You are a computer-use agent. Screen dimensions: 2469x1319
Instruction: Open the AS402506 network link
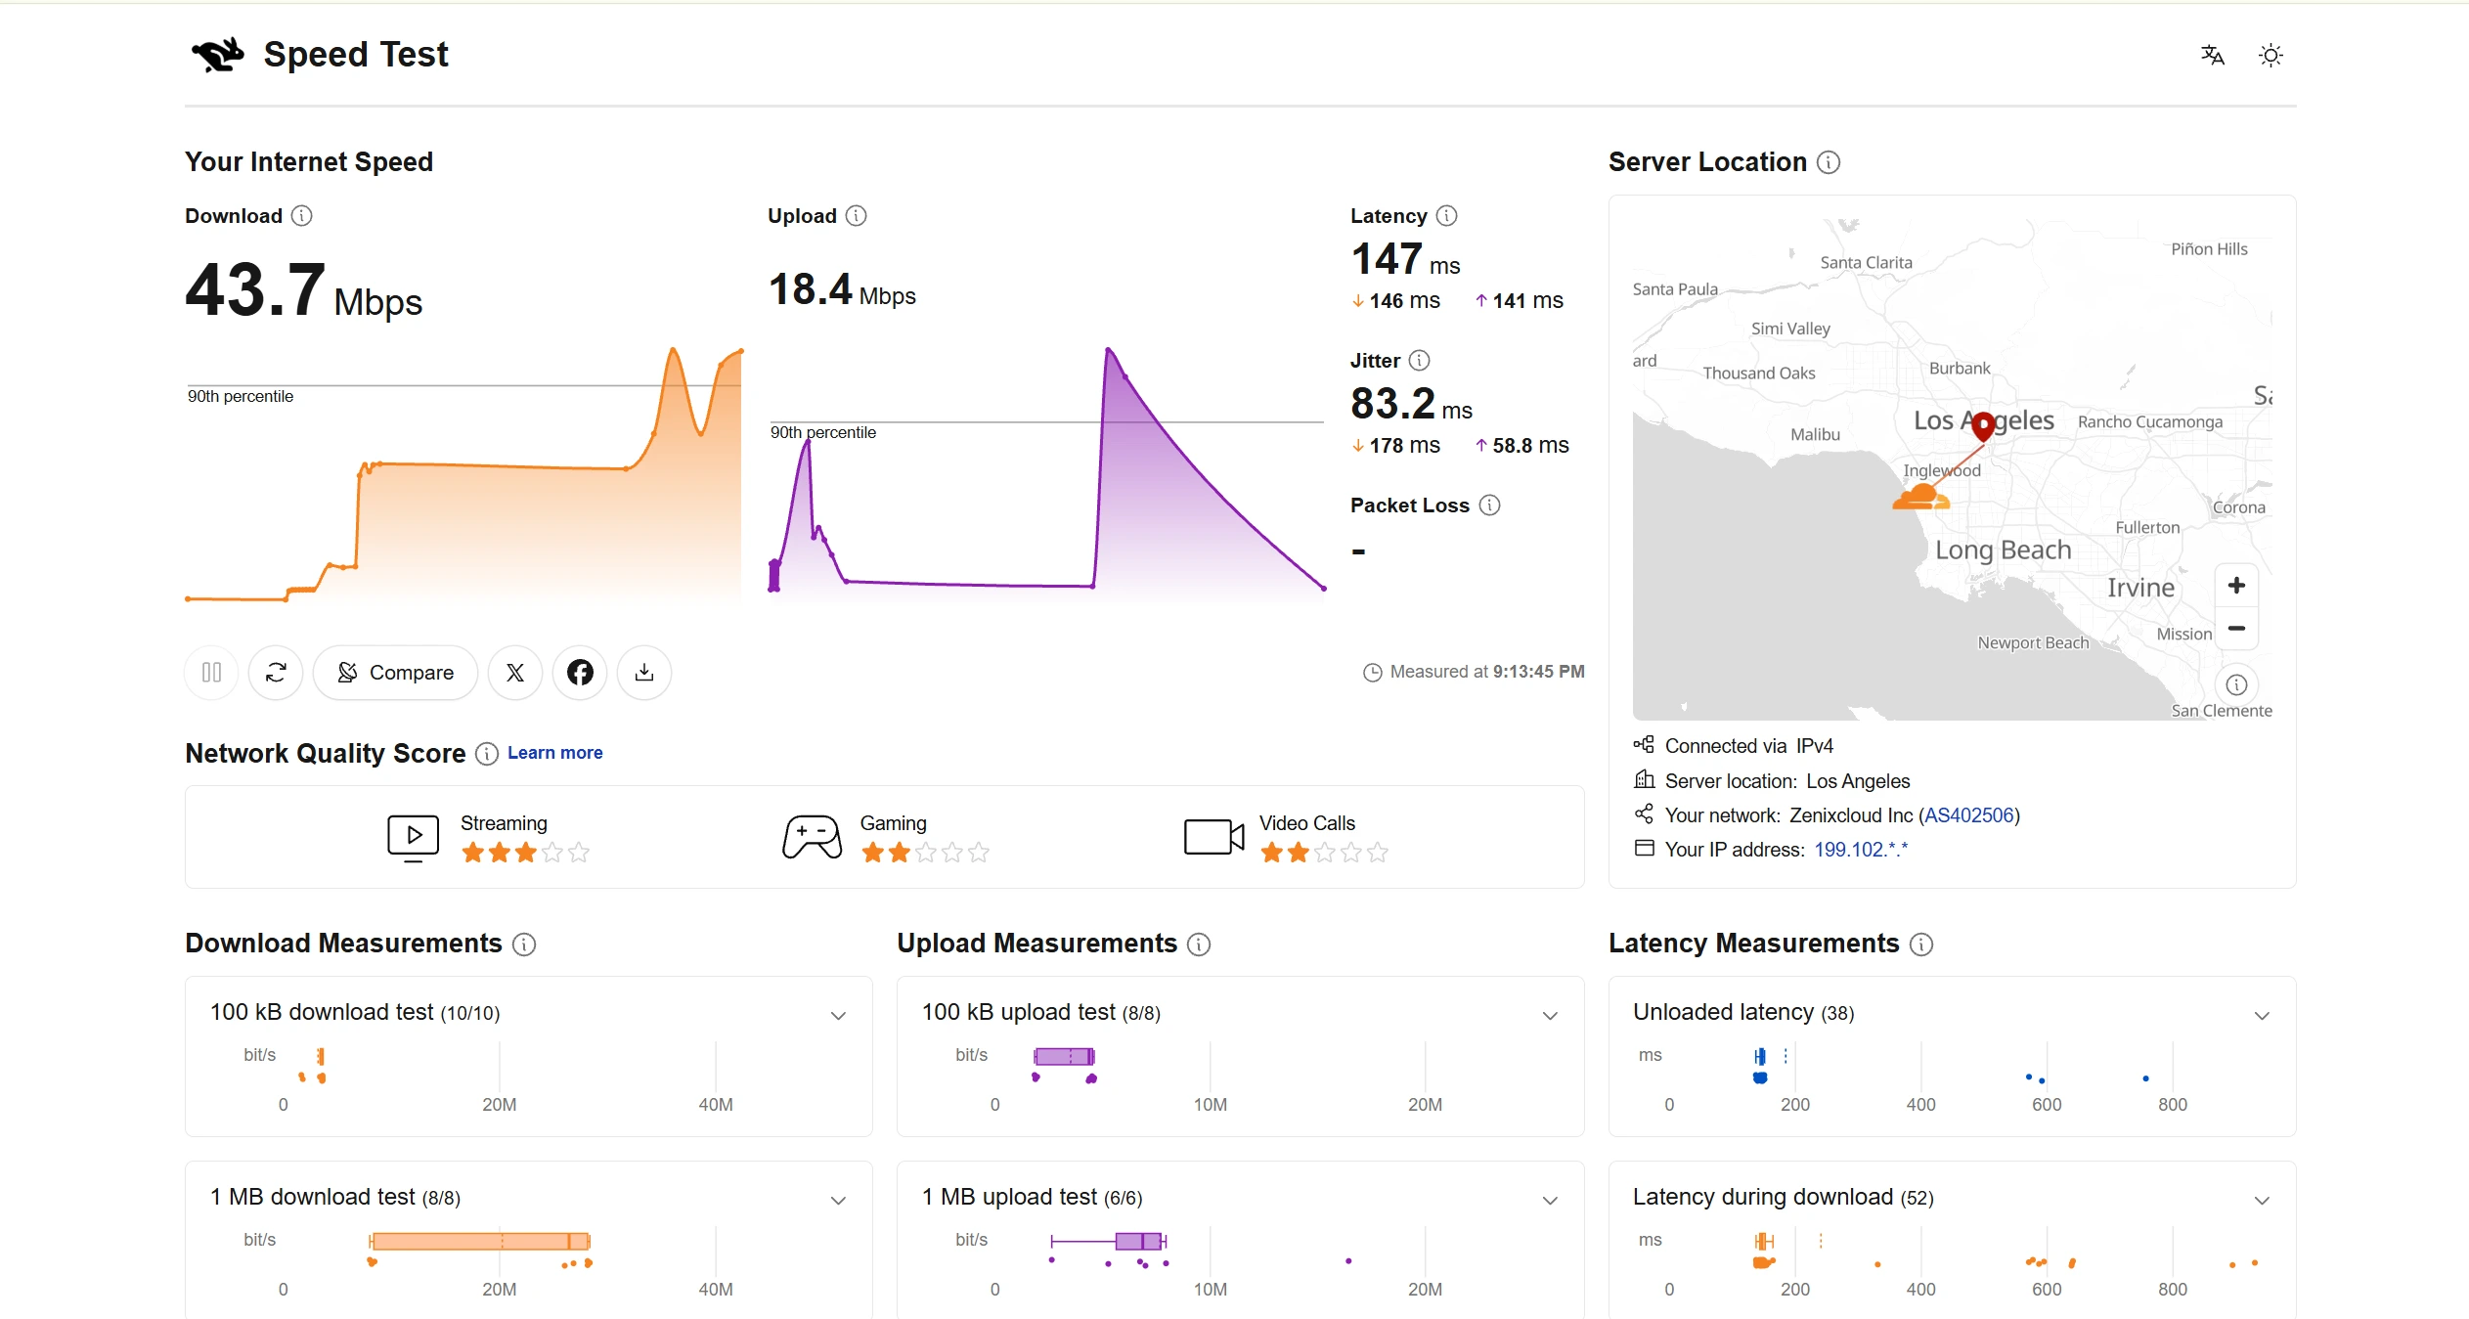tap(1969, 815)
